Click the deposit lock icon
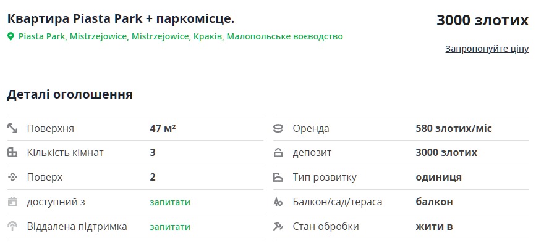 [x=278, y=153]
